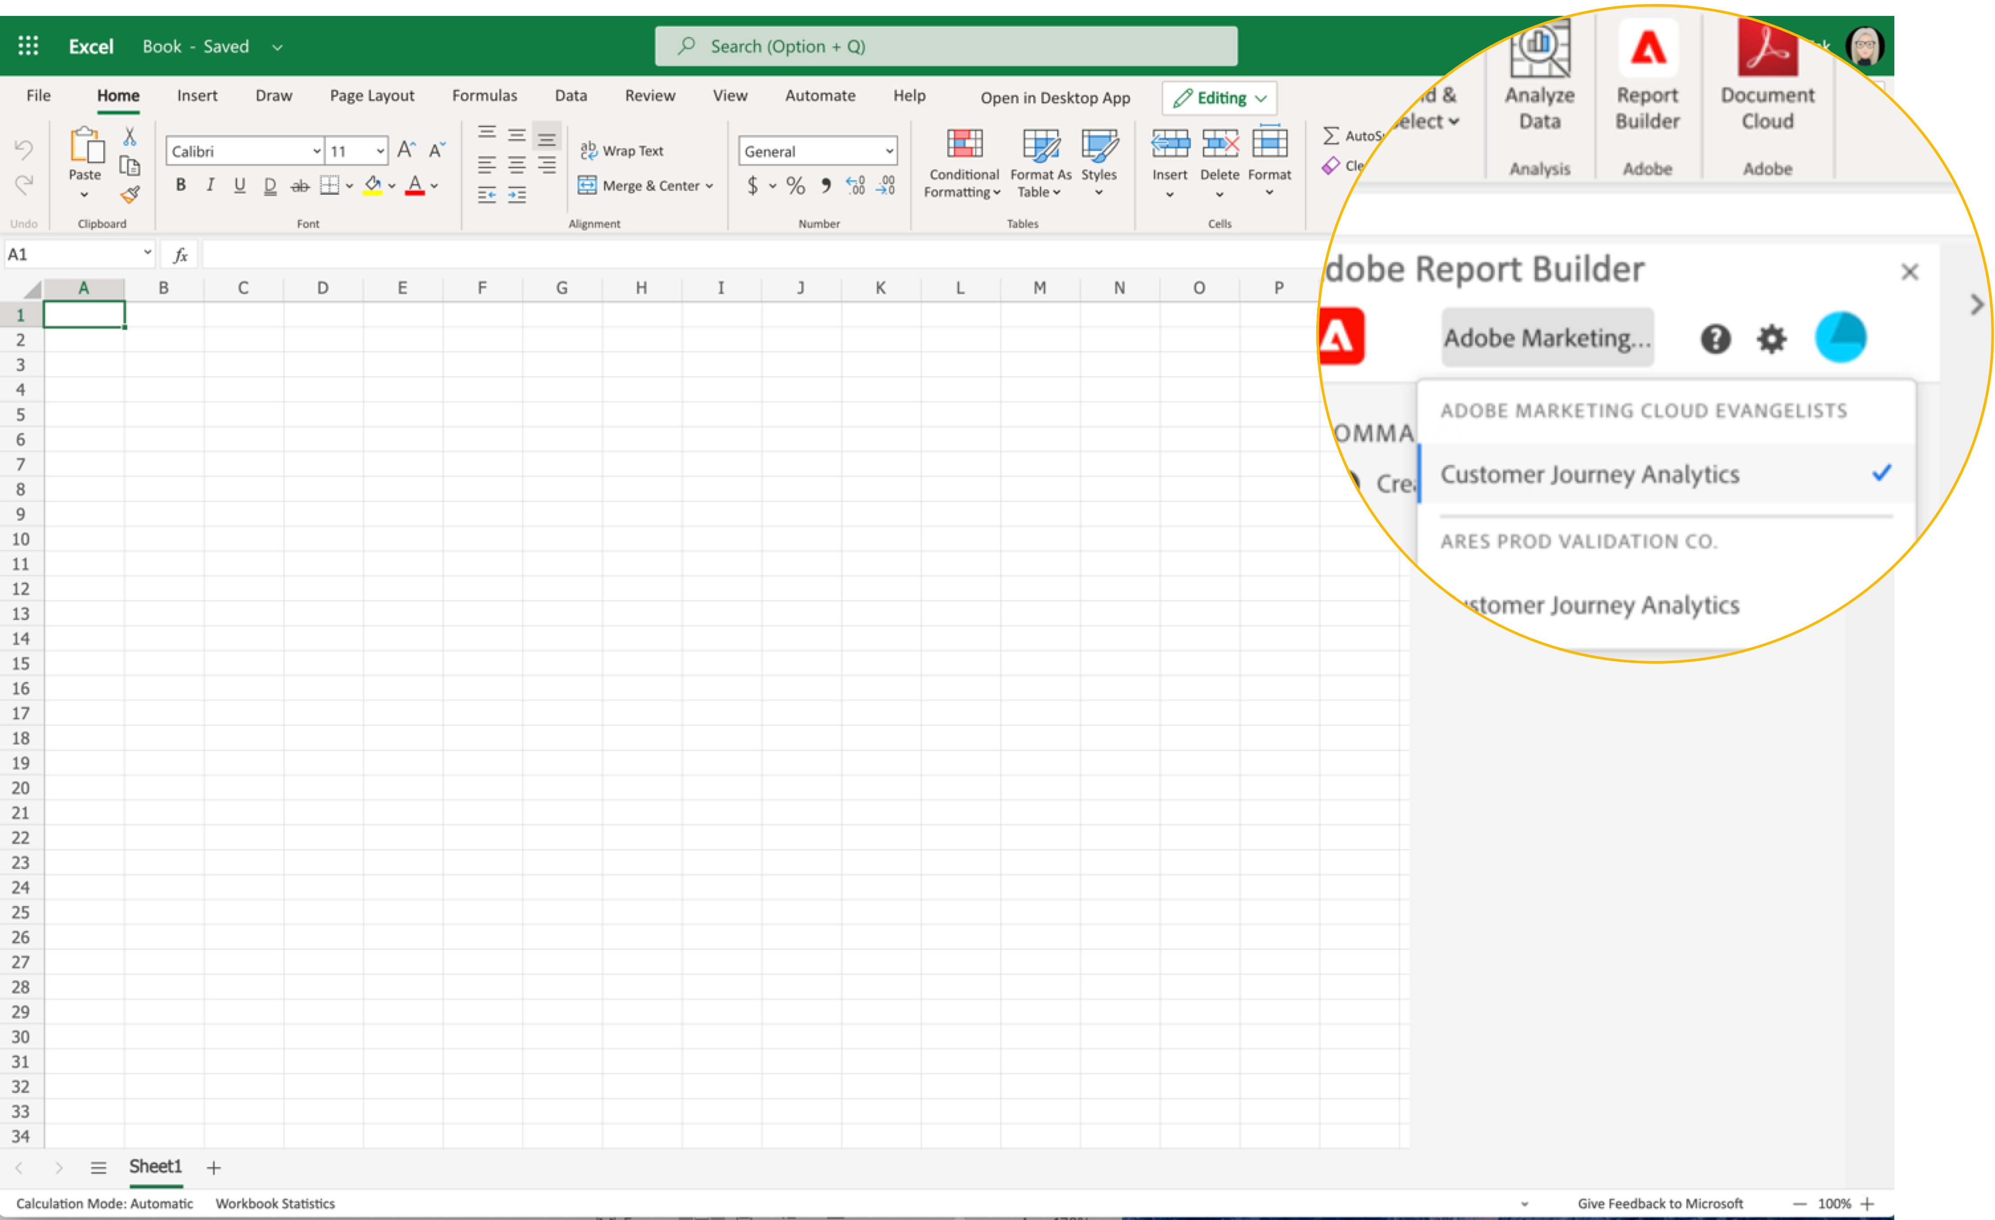Toggle bold formatting

point(181,185)
